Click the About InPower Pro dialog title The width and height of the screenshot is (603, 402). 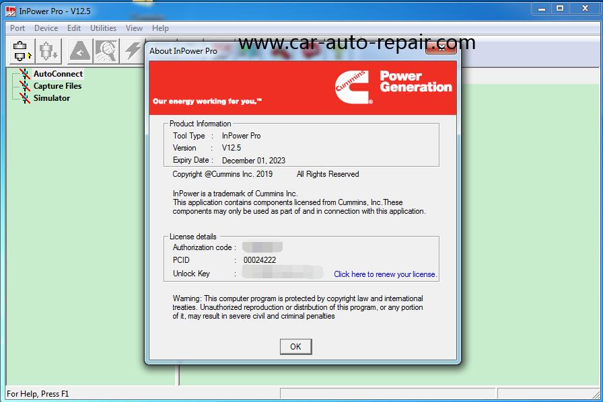183,51
